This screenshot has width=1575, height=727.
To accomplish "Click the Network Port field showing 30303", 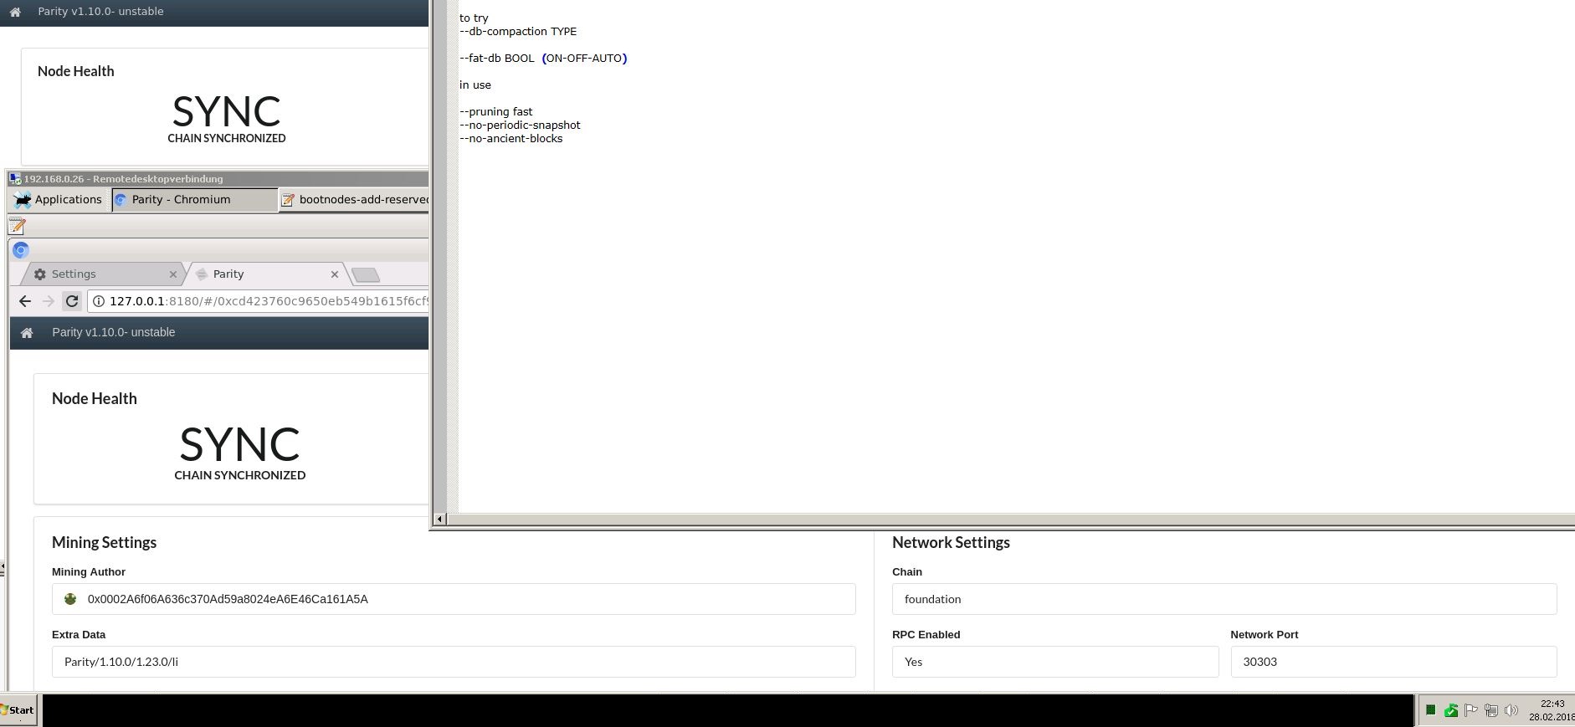I will pyautogui.click(x=1393, y=662).
